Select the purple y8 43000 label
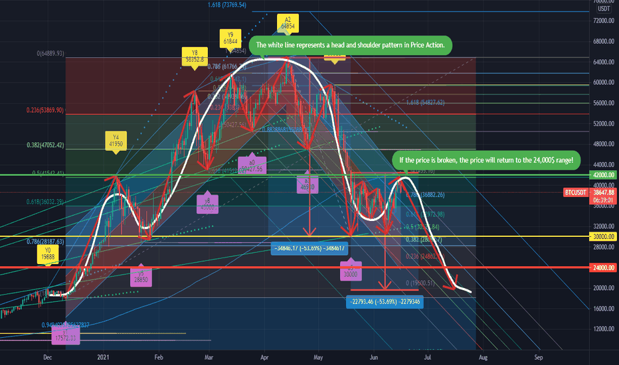This screenshot has height=365, width=619. (x=207, y=204)
